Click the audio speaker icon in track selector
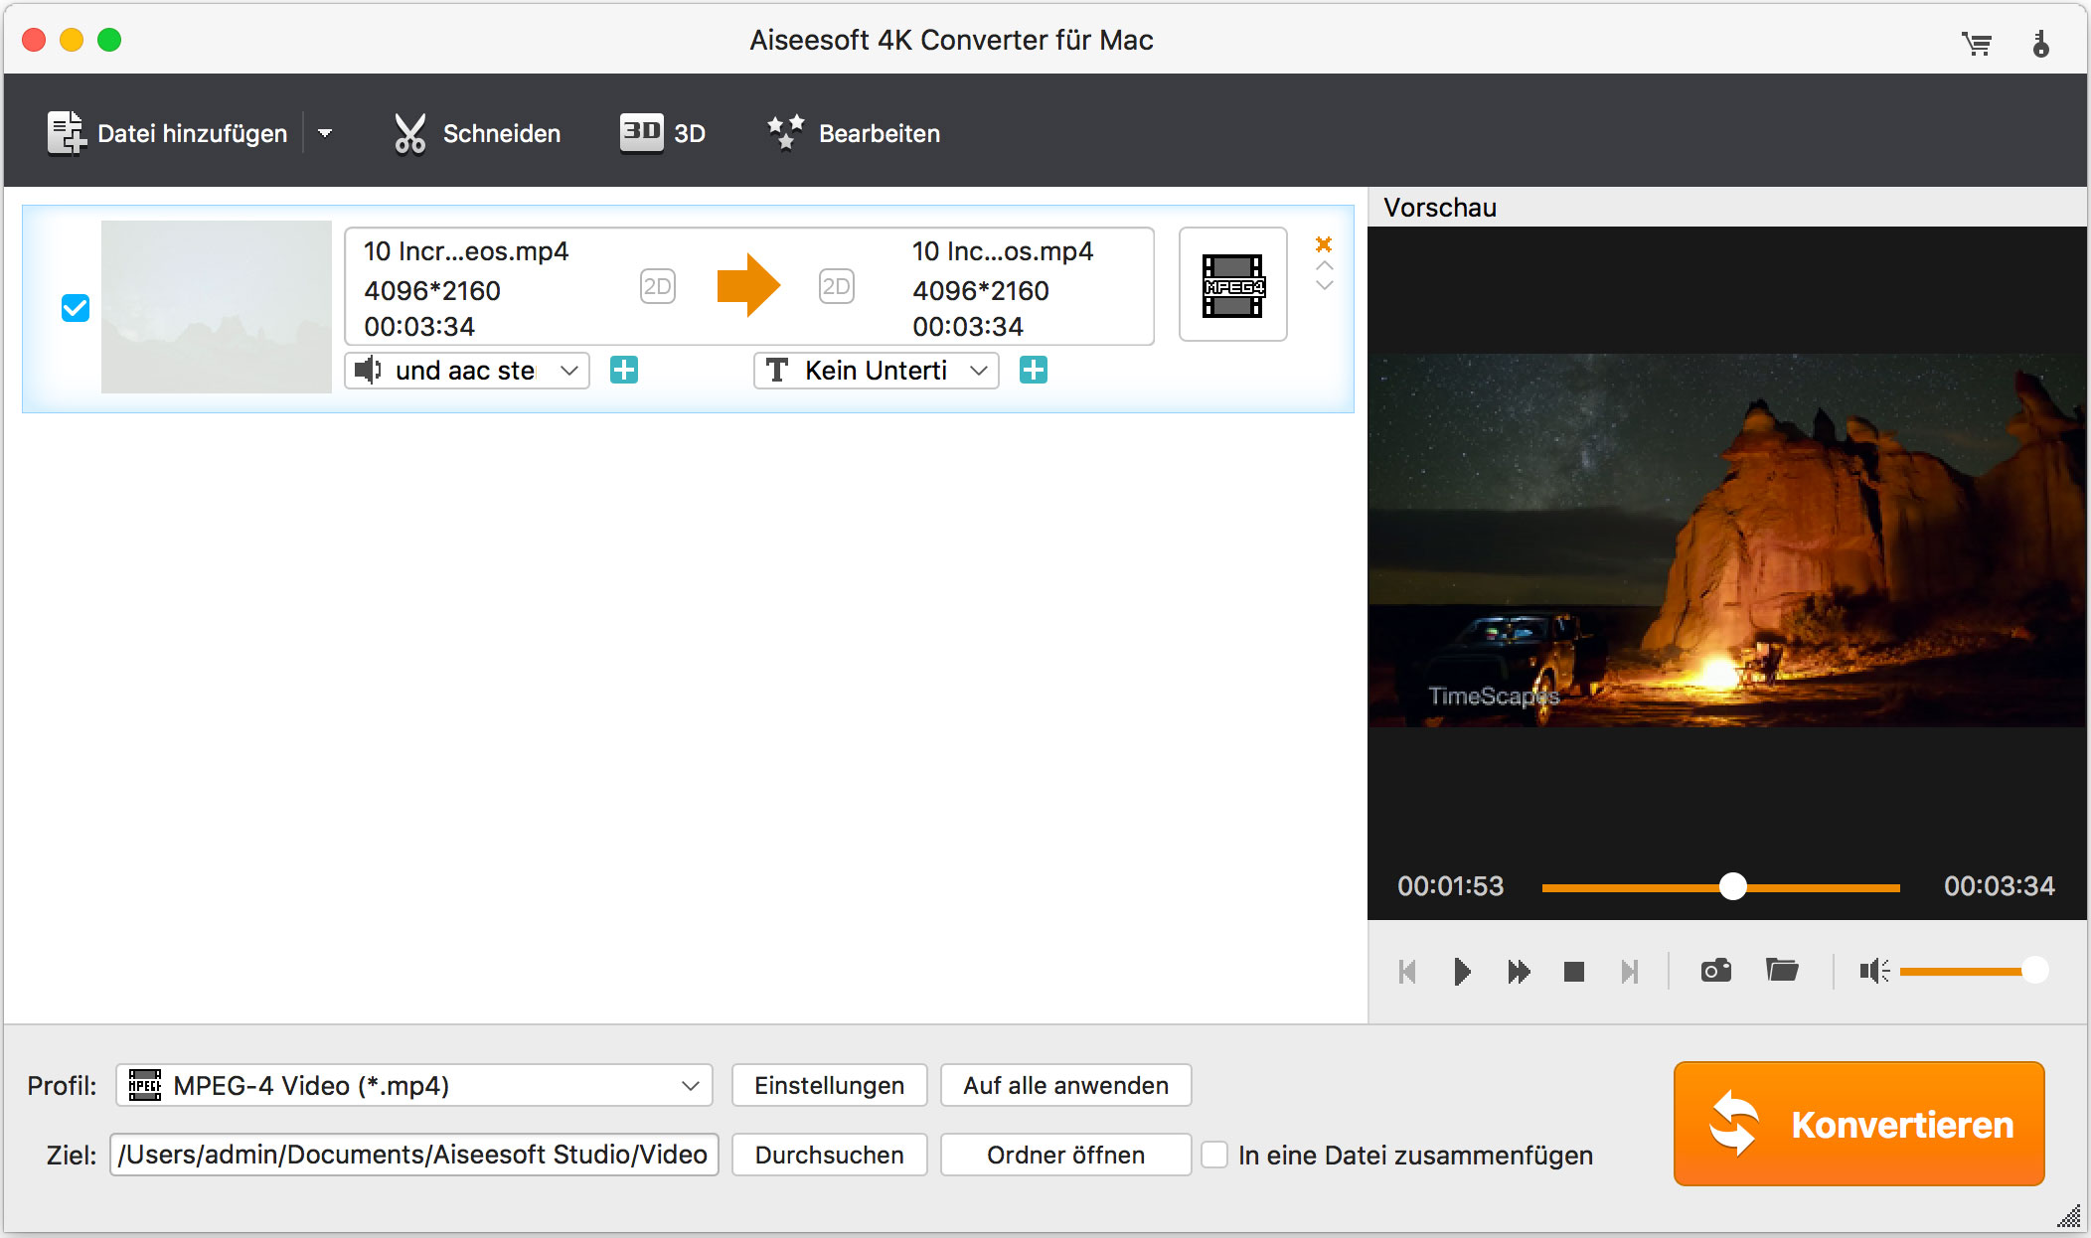The image size is (2091, 1238). pyautogui.click(x=368, y=371)
